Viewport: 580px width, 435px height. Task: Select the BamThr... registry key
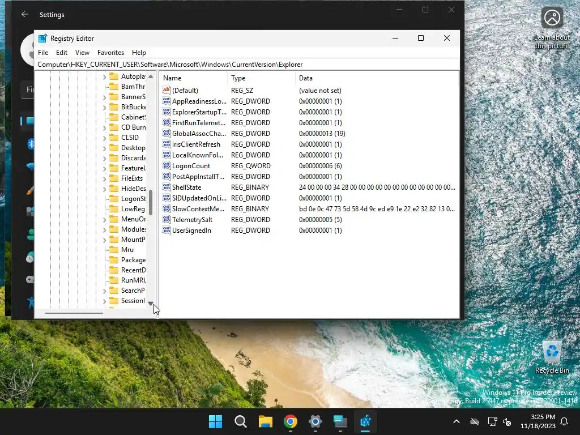(x=133, y=87)
